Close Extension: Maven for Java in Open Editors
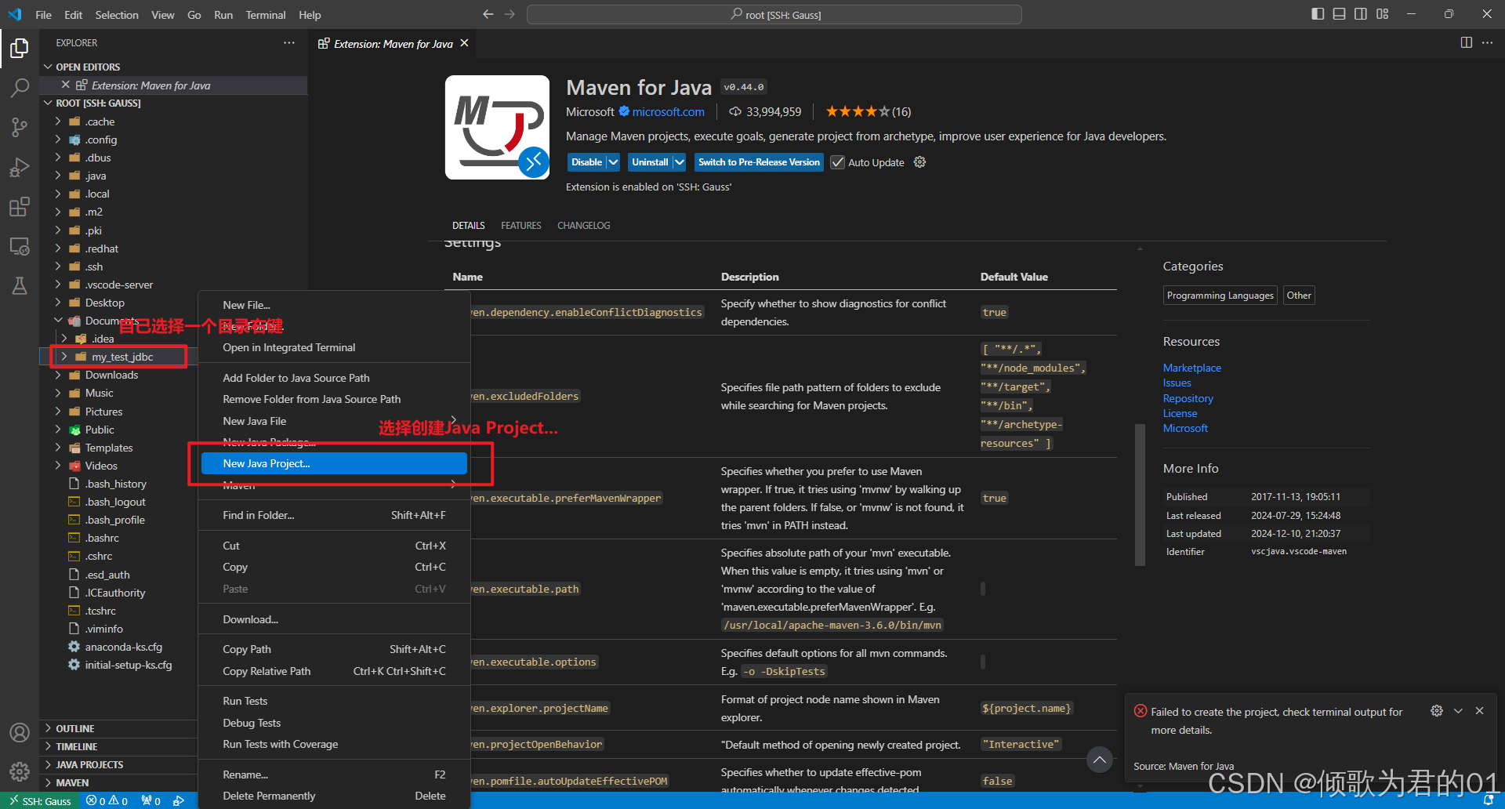 tap(65, 85)
